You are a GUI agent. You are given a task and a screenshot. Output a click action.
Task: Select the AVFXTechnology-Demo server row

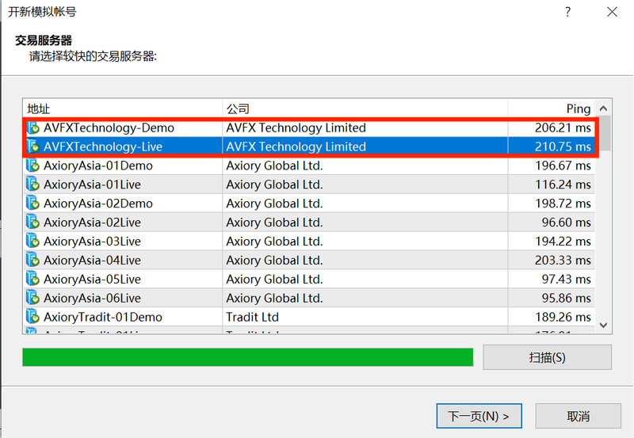[309, 128]
